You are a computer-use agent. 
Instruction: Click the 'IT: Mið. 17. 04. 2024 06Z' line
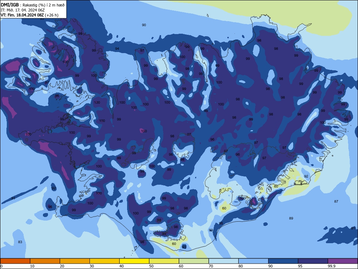pyautogui.click(x=23, y=10)
